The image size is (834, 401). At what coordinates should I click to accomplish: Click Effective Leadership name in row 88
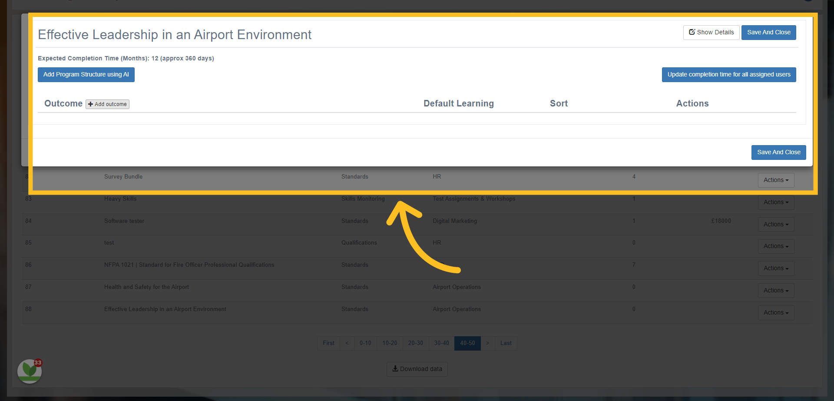tap(165, 309)
